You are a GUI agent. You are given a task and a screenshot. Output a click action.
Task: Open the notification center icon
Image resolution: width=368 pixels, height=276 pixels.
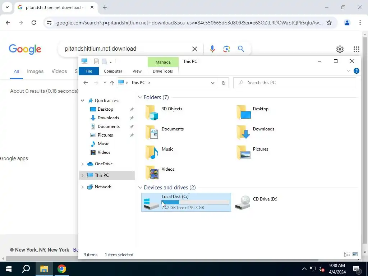click(x=356, y=269)
